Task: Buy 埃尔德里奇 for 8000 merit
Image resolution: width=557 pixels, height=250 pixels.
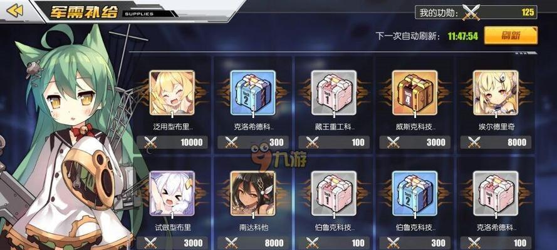Action: 496,142
